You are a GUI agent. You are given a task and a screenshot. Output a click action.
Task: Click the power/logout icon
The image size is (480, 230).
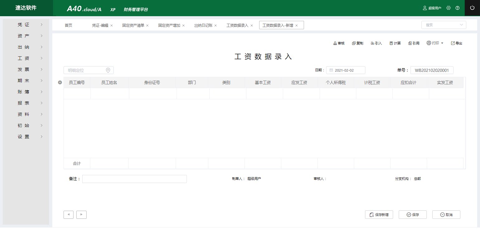tap(472, 8)
